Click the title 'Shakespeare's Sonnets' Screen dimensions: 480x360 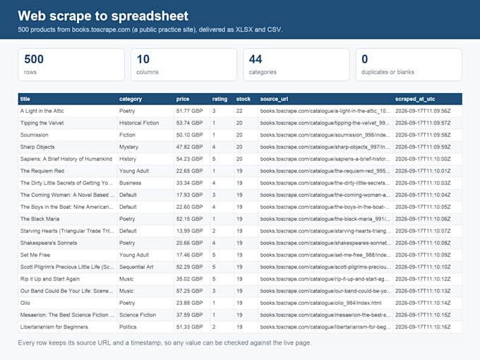point(49,243)
